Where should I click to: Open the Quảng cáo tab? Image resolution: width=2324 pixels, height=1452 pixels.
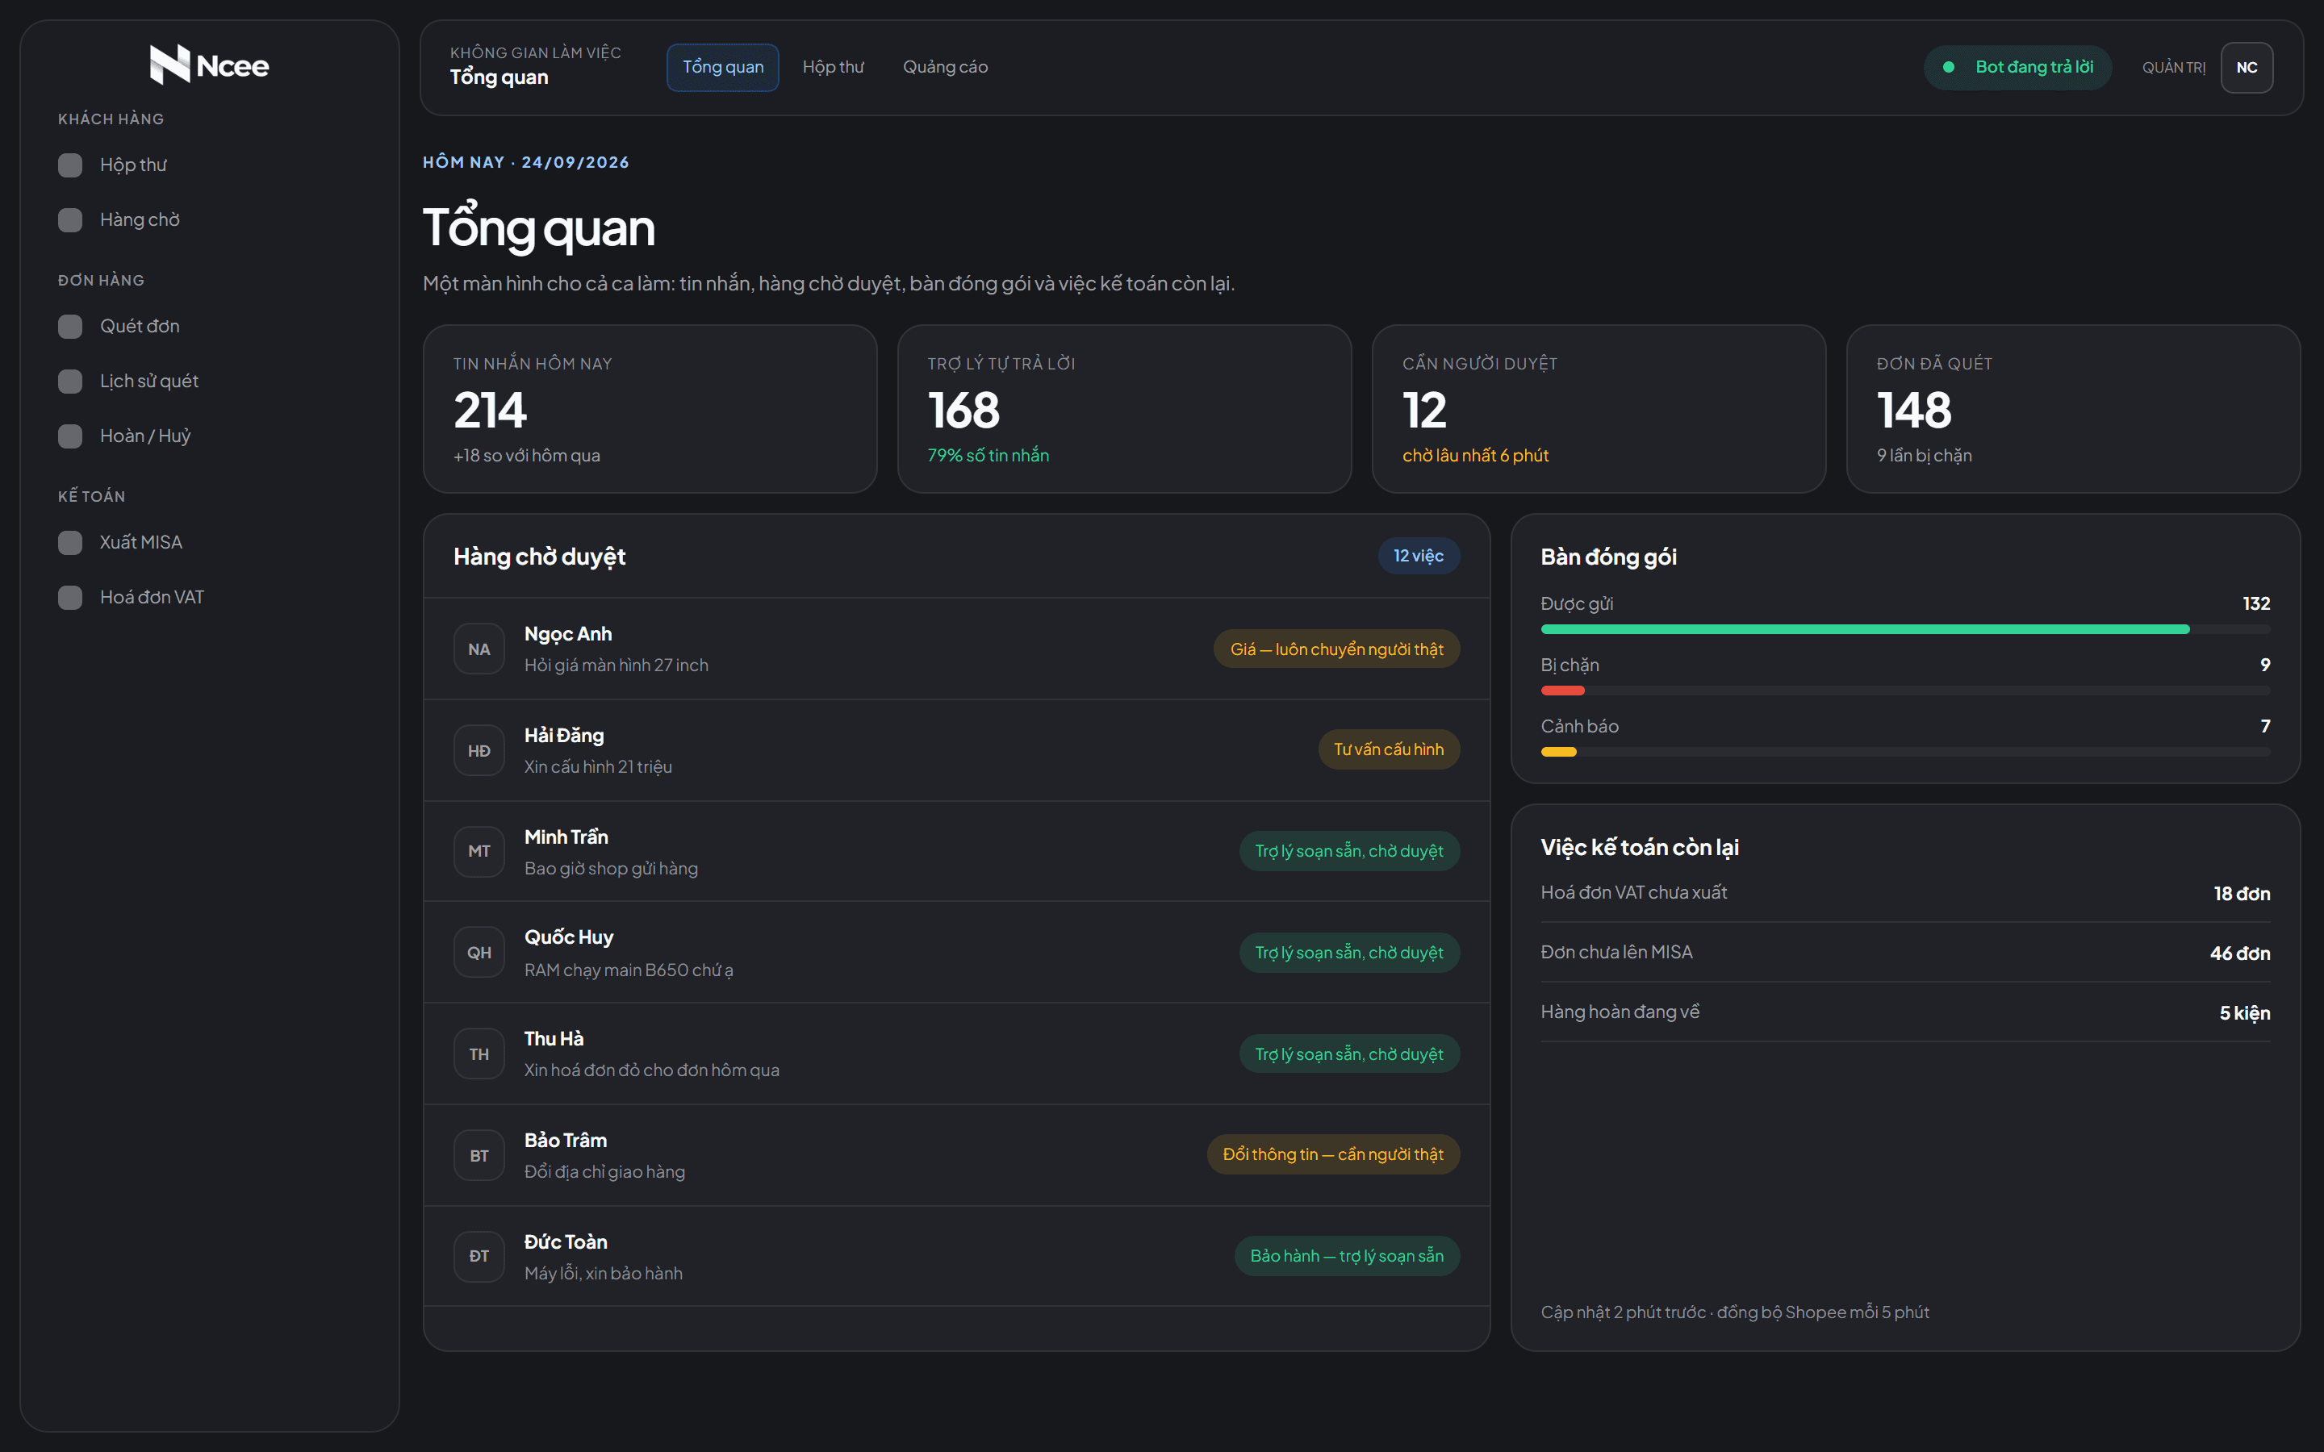(x=945, y=67)
